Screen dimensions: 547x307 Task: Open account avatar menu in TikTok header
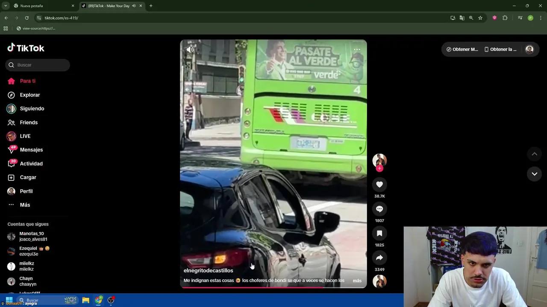(529, 49)
